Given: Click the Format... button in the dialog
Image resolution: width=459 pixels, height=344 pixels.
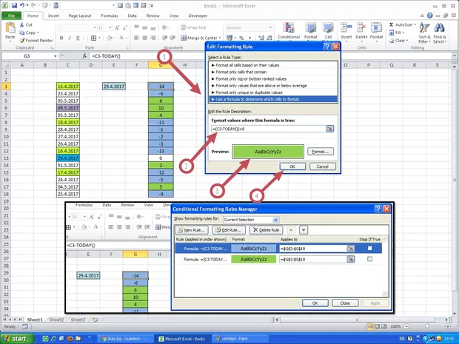Looking at the screenshot, I should coord(321,152).
